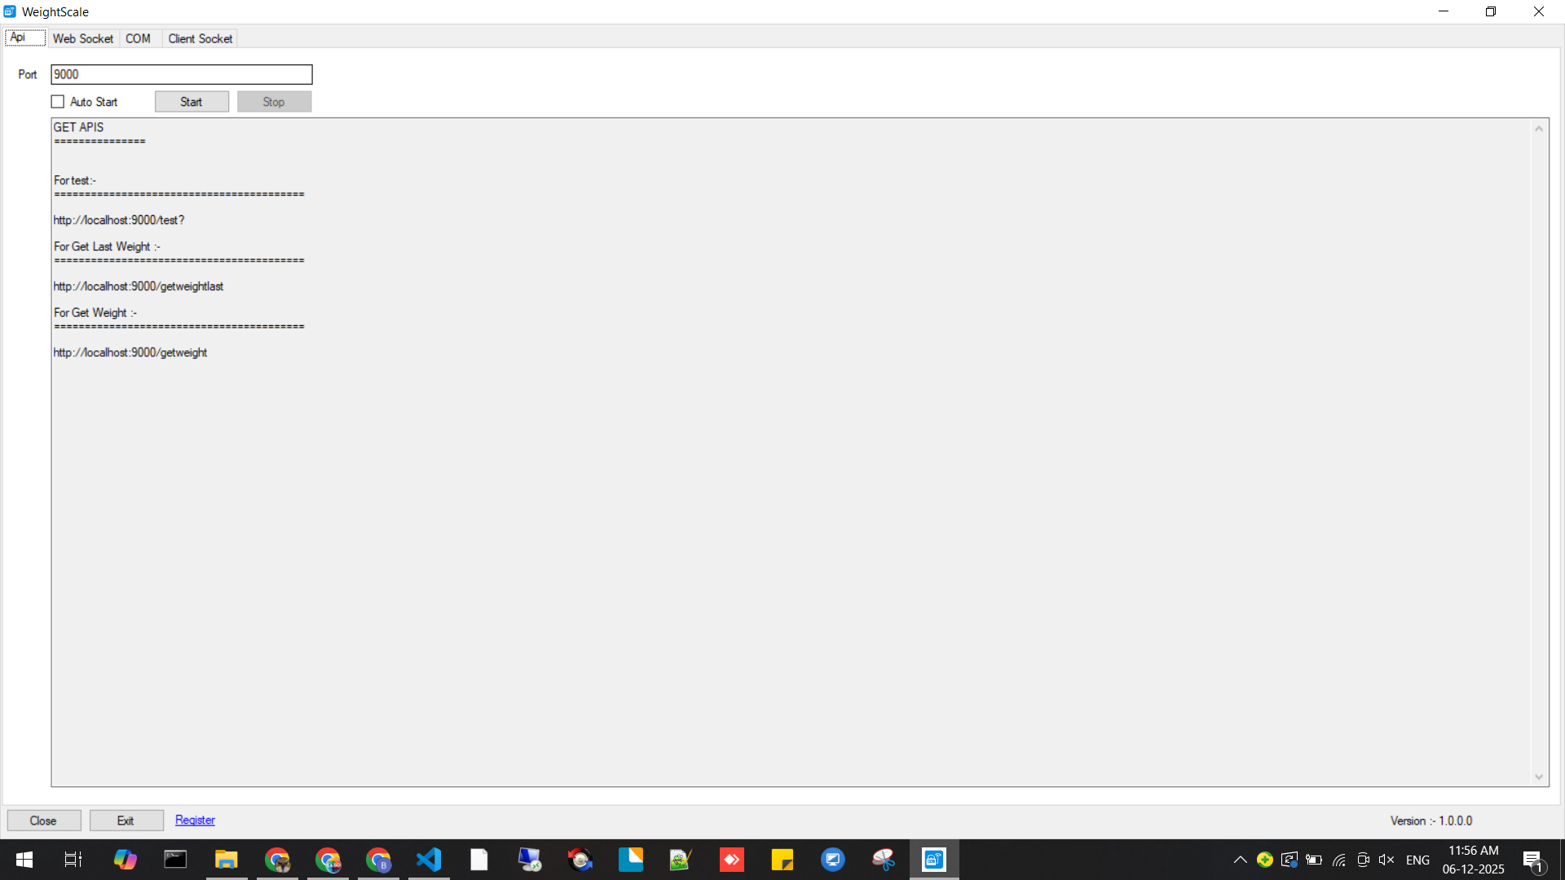Open Sticky Notes taskbar icon
Viewport: 1565px width, 880px height.
coord(782,860)
